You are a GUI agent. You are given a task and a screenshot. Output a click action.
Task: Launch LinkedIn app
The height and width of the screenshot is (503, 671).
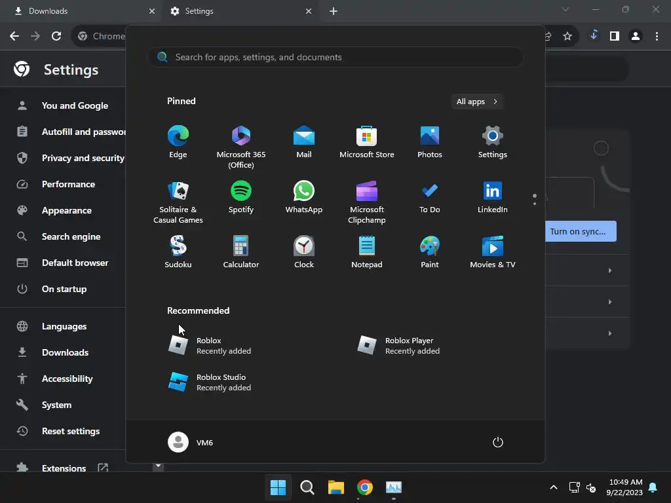[493, 197]
